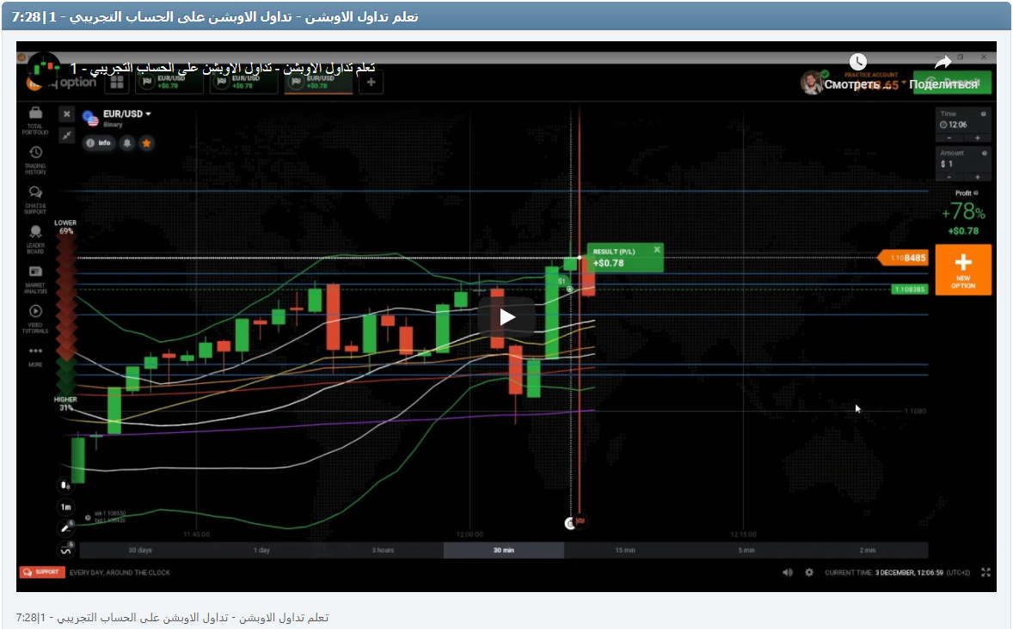Select the 15 min timeframe tab
This screenshot has height=629, width=1013.
[625, 550]
